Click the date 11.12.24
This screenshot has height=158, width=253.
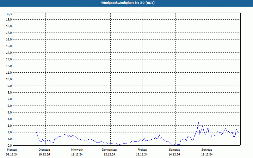(x=77, y=155)
